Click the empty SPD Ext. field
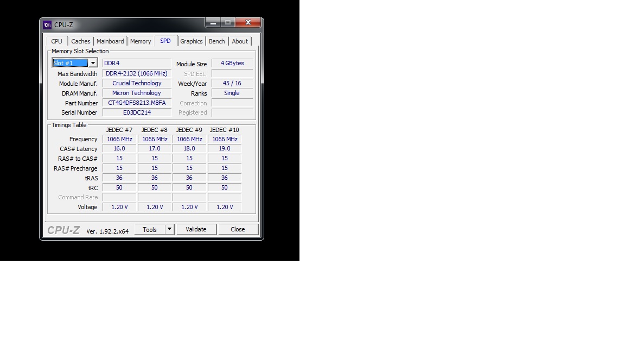Viewport: 625px width, 352px height. tap(232, 73)
